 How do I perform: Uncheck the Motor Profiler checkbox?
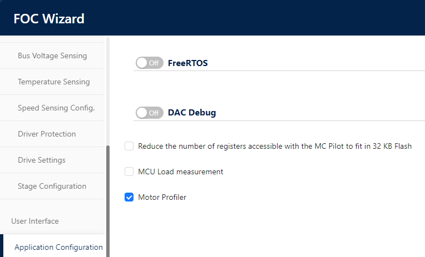[129, 197]
